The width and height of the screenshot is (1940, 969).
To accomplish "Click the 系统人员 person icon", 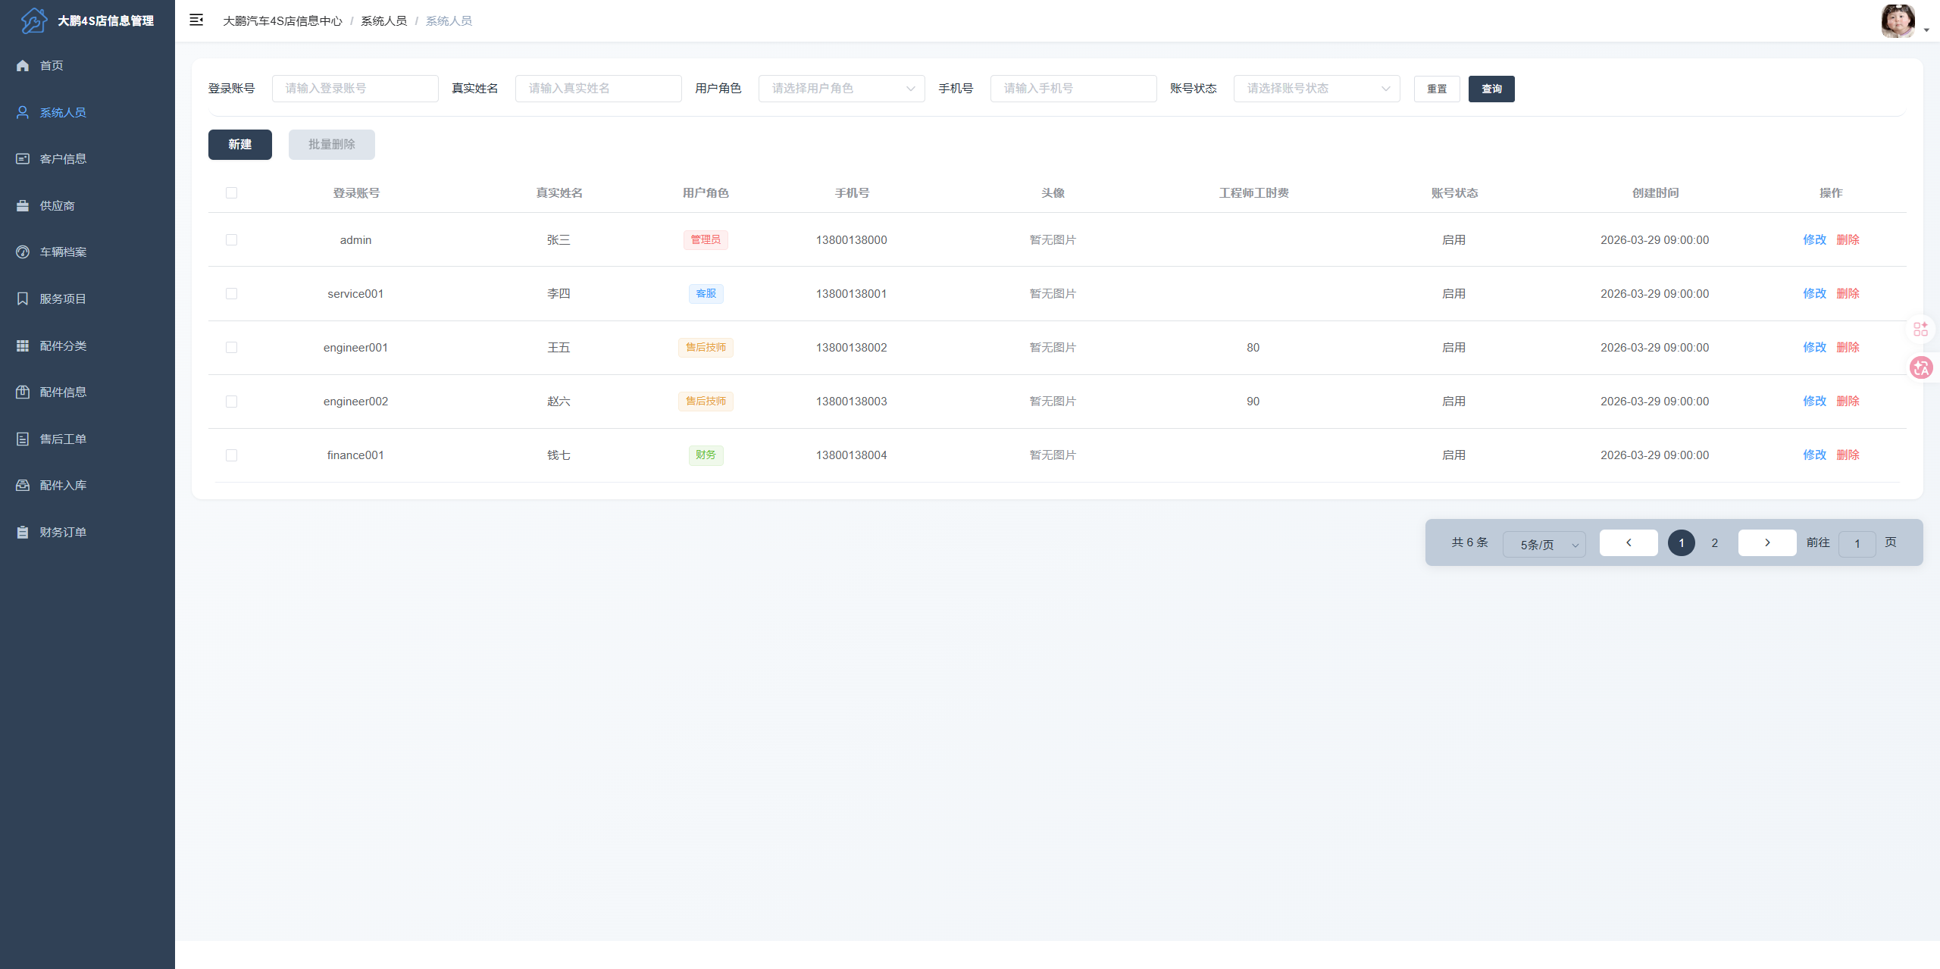I will [23, 112].
